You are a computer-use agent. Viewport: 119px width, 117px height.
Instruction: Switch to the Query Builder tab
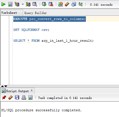coord(35,13)
